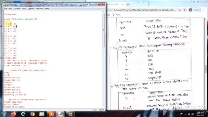
Task: Open File Explorer folder on taskbar
Action: 42,114
